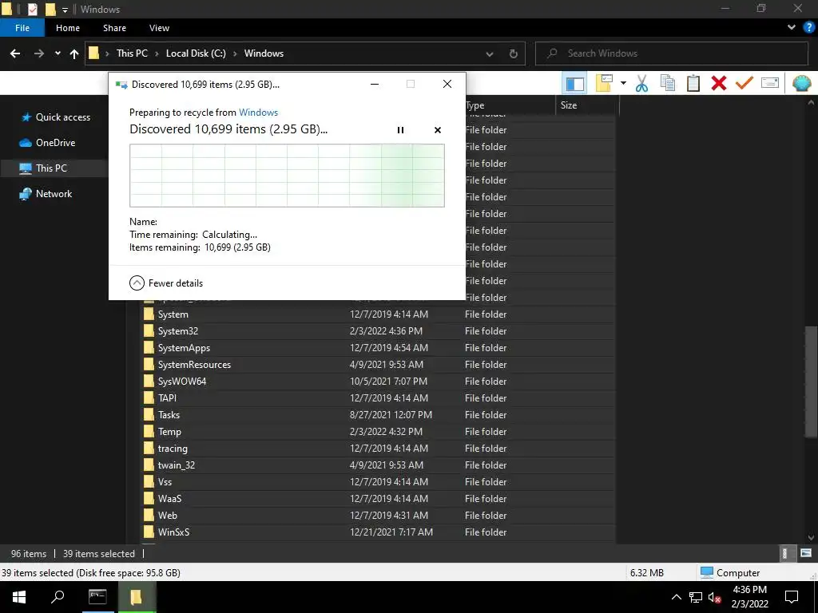
Task: Toggle the preview pane toolbar icon
Action: pos(574,83)
